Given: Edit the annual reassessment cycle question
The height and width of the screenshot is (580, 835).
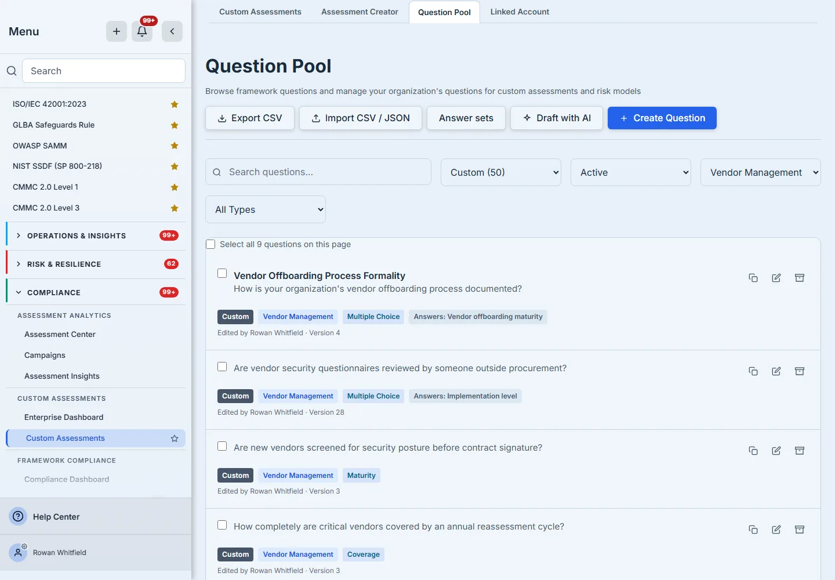Looking at the screenshot, I should pos(776,530).
